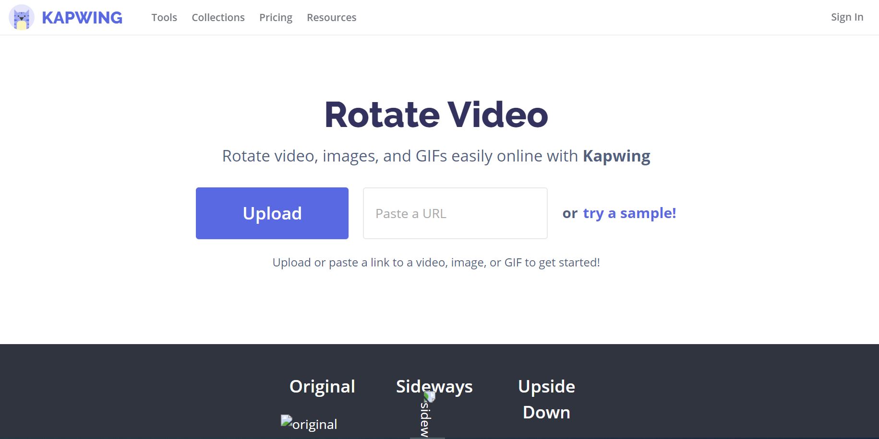Image resolution: width=879 pixels, height=439 pixels.
Task: Click the sideways example image
Action: point(427,415)
